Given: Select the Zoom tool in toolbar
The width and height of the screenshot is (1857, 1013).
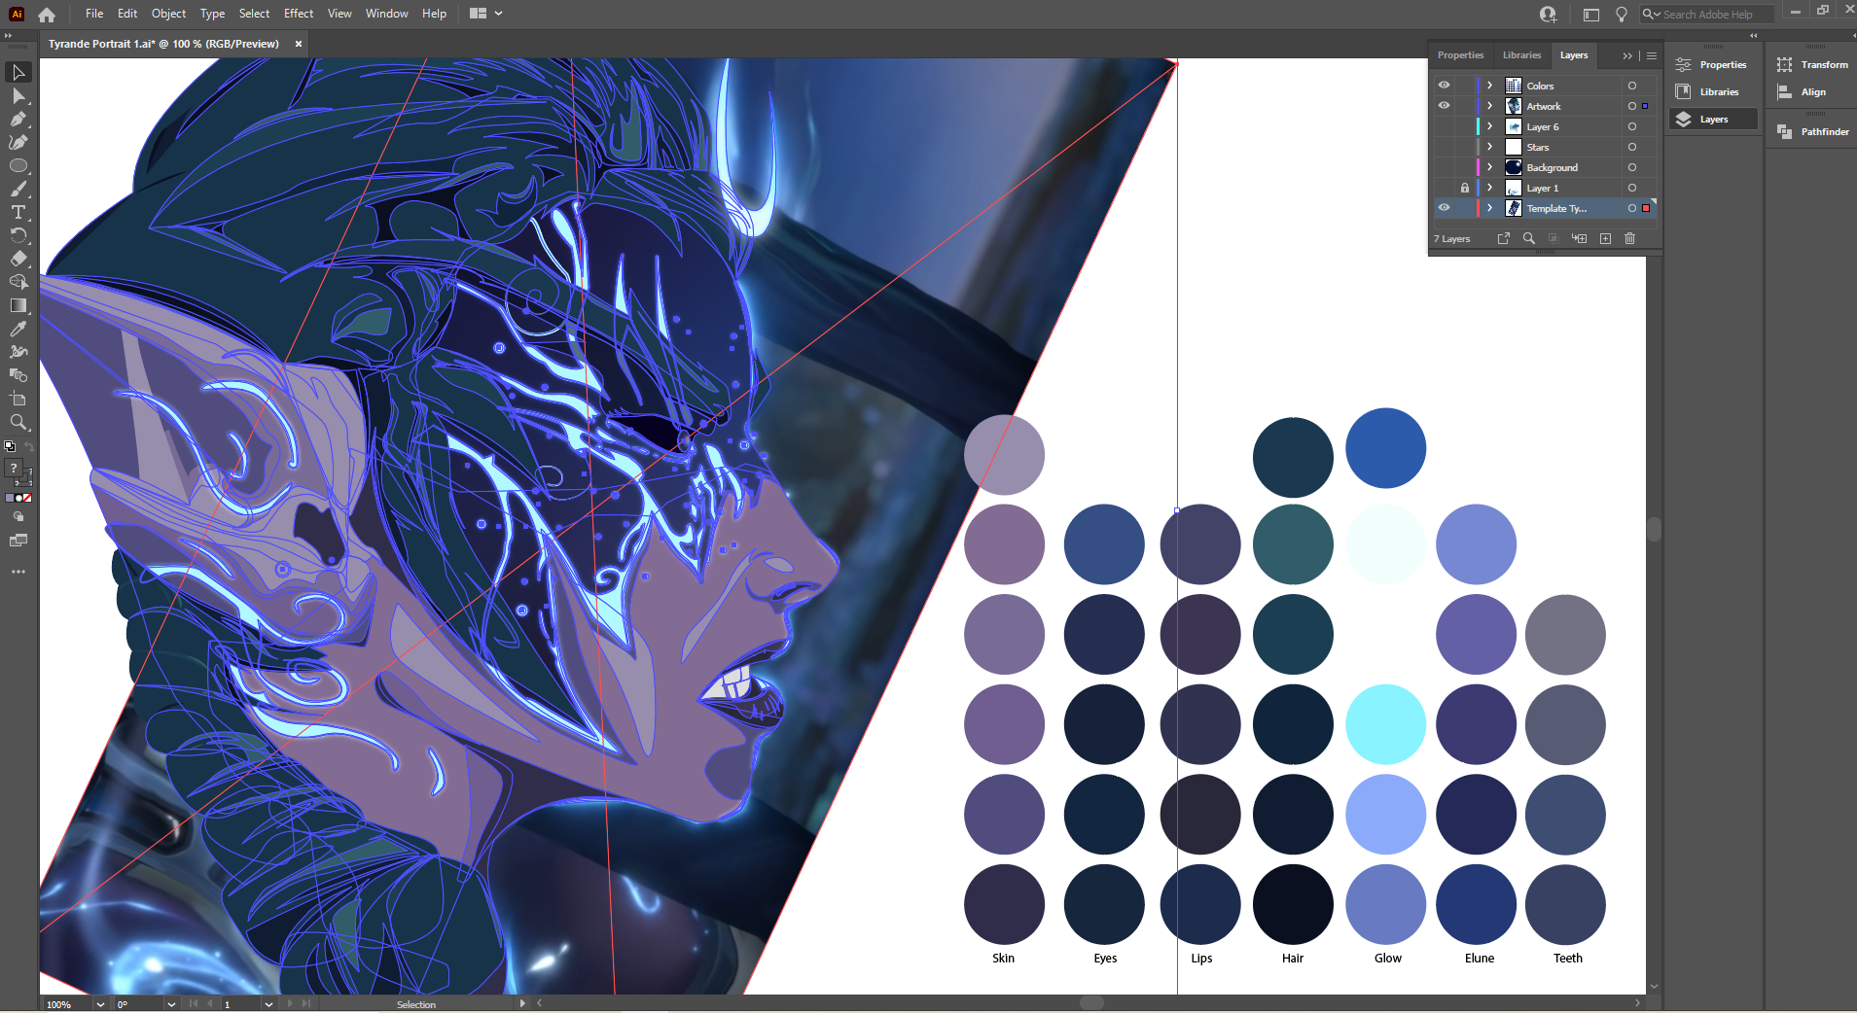Looking at the screenshot, I should tap(18, 422).
